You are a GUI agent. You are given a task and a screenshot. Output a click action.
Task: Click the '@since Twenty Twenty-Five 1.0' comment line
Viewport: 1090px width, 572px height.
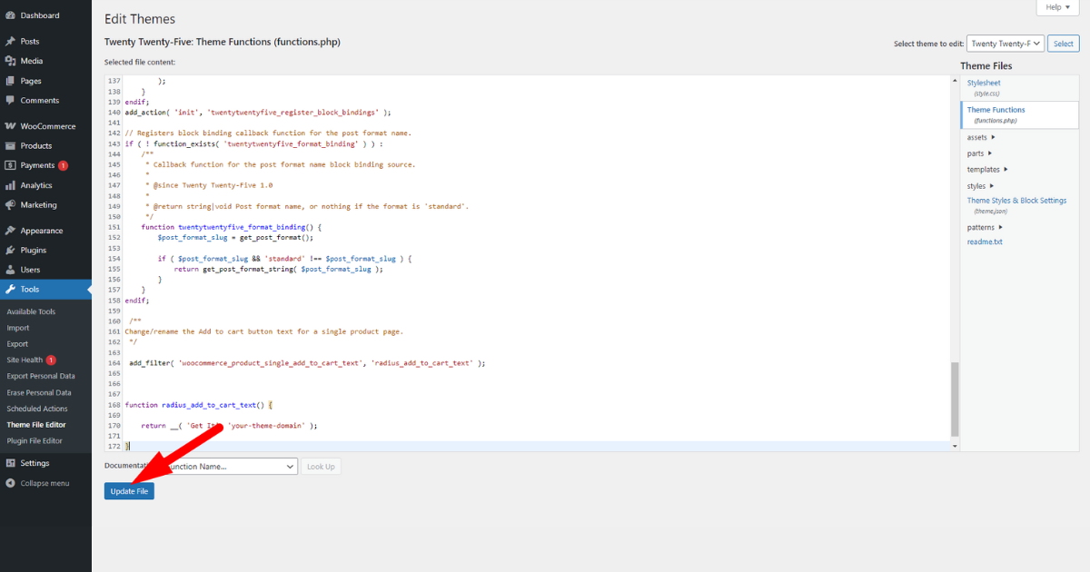point(208,185)
